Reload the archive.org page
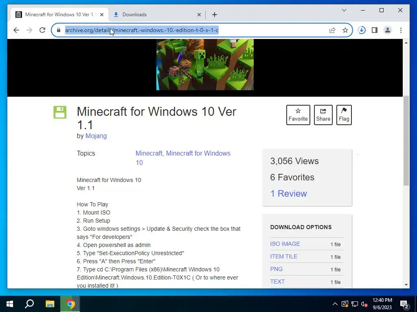 pyautogui.click(x=42, y=30)
